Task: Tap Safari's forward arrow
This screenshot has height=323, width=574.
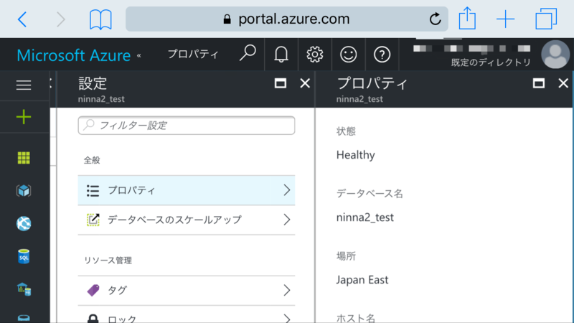Action: coord(61,19)
